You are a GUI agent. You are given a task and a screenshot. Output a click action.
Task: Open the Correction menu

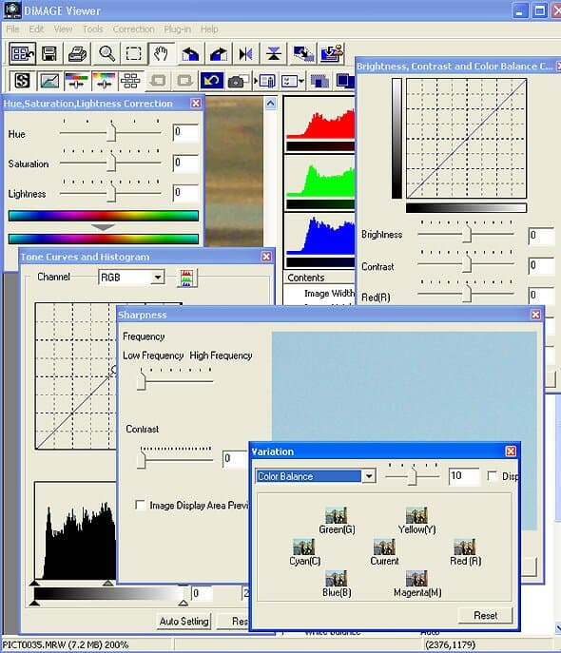[x=134, y=29]
